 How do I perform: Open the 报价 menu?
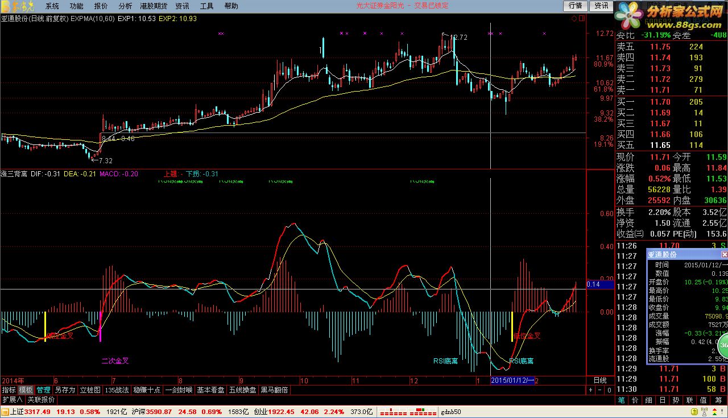pyautogui.click(x=101, y=6)
